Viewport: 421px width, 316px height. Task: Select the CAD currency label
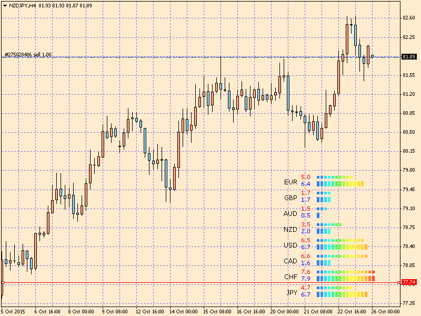[290, 261]
